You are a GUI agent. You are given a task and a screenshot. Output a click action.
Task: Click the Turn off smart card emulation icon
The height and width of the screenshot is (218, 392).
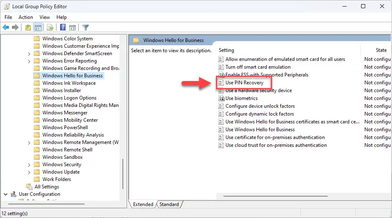tap(221, 67)
